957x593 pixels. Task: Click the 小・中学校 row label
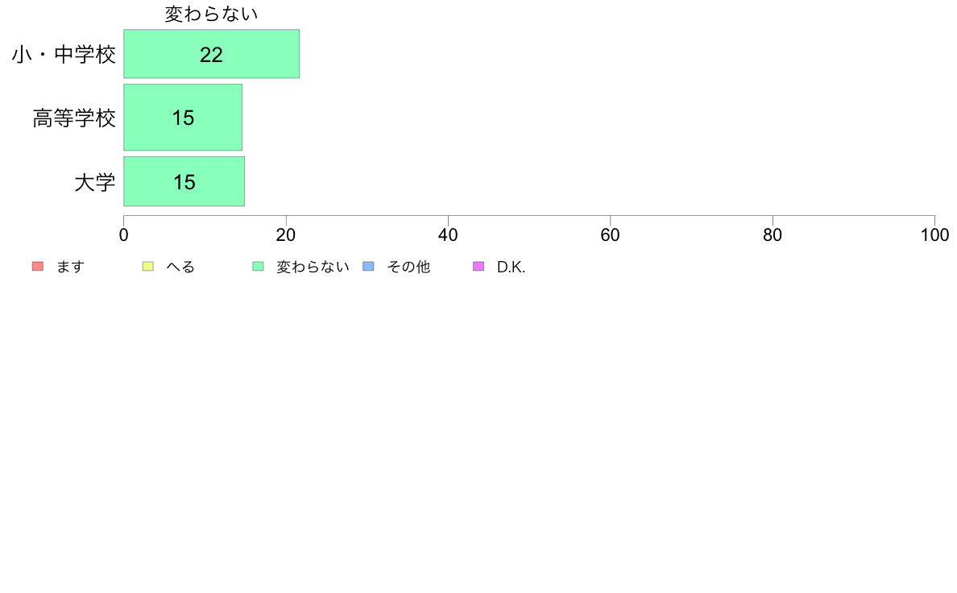(x=64, y=54)
